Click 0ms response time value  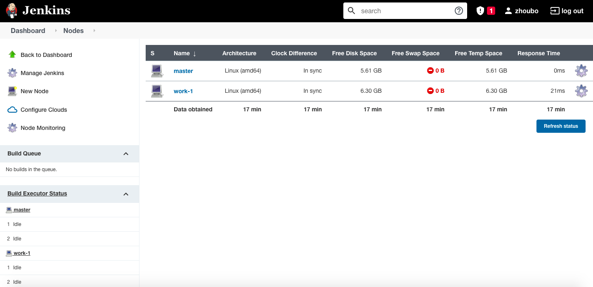tap(559, 71)
